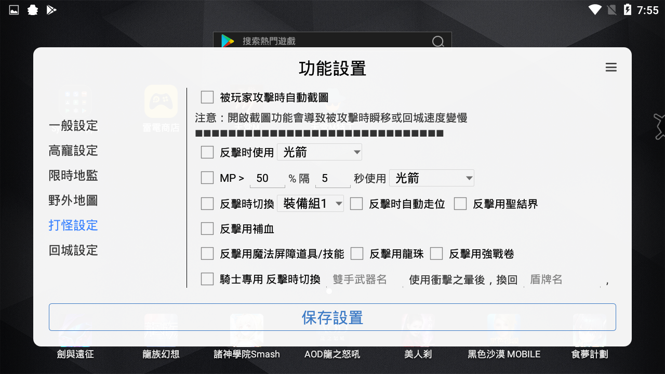Screen dimensions: 665x374
Task: Click the magnifier search icon
Action: point(438,41)
